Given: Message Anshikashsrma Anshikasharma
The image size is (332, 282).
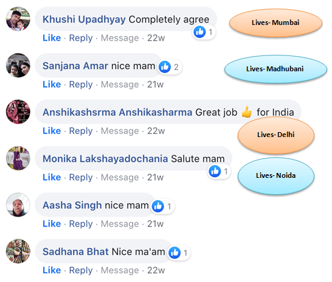Looking at the screenshot, I should (x=120, y=131).
